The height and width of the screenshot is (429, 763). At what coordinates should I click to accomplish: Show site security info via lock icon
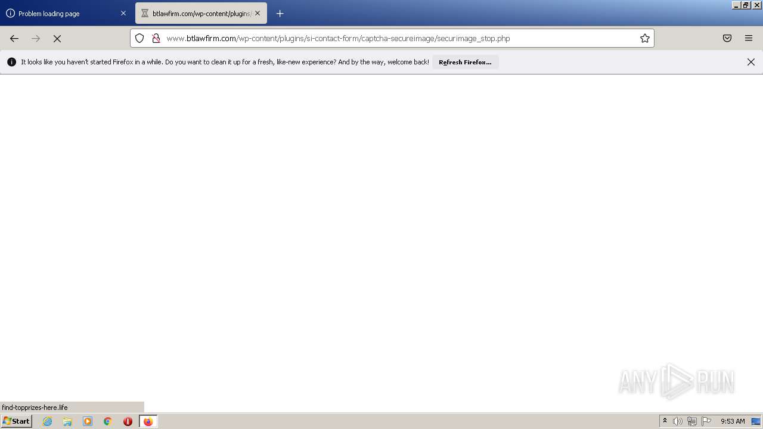156,38
